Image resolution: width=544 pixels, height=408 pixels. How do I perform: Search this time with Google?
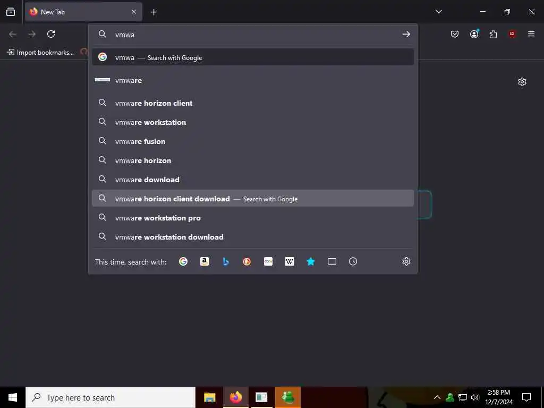(183, 261)
